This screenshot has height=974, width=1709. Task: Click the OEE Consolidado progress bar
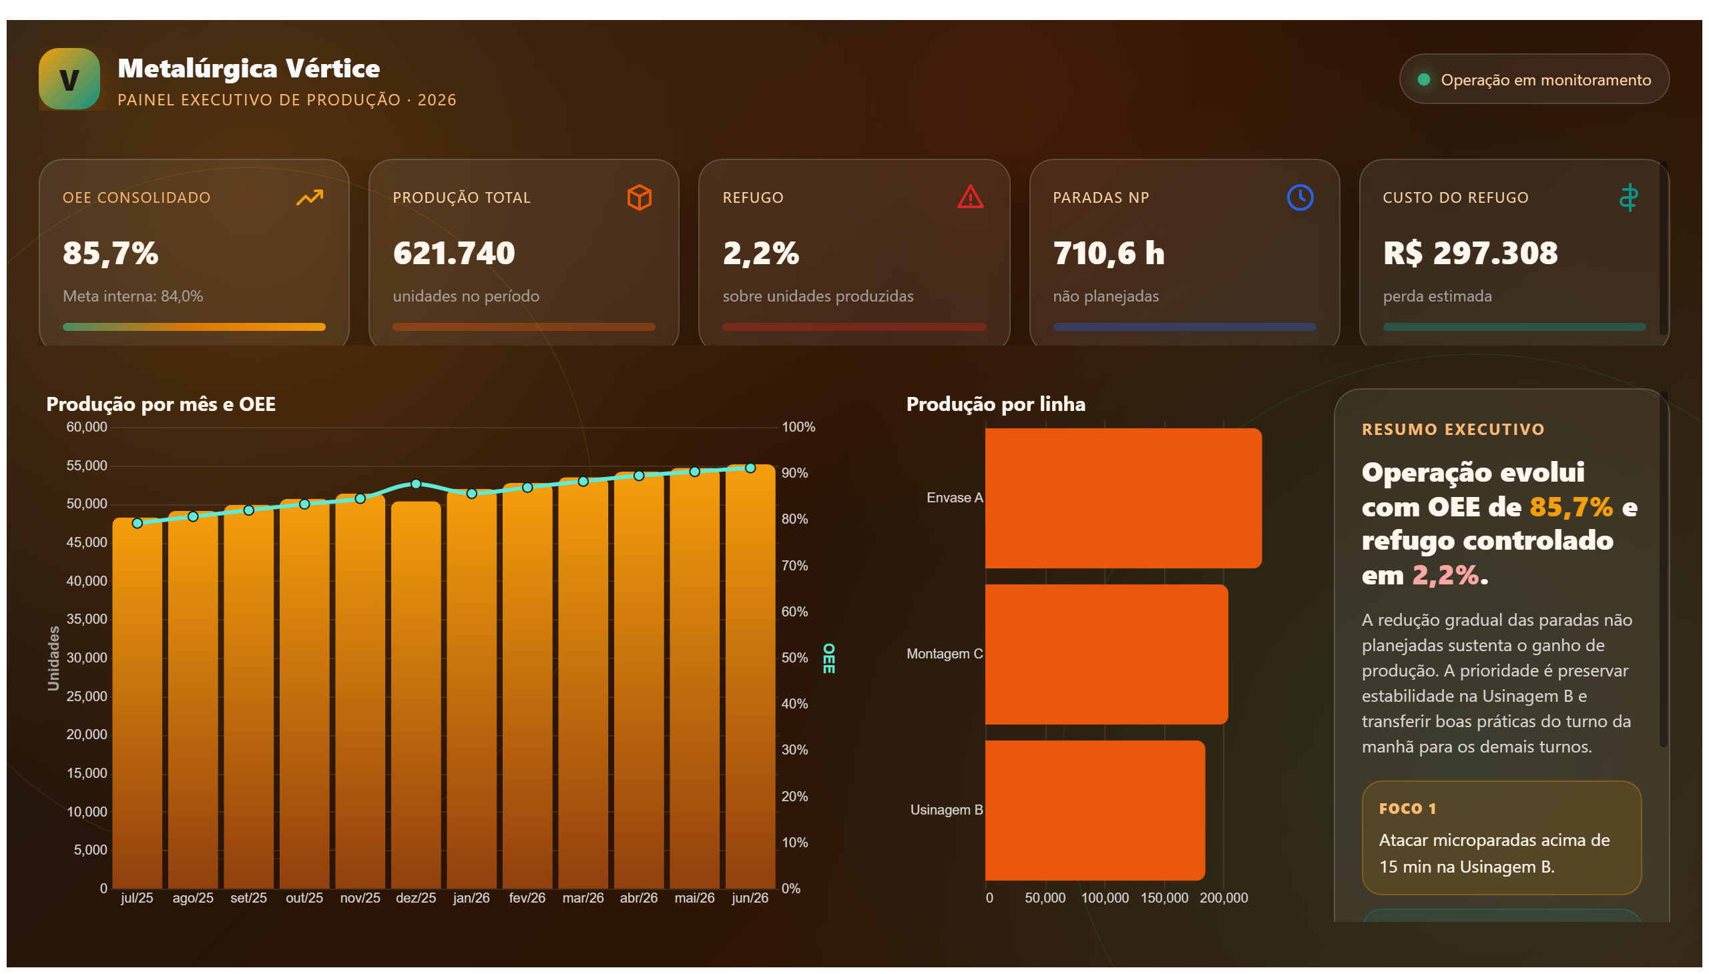coord(194,327)
